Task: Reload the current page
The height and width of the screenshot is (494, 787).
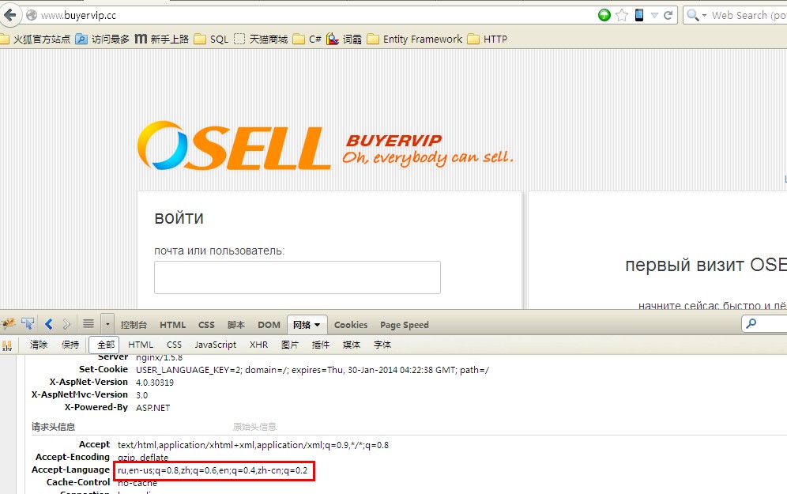Action: [x=668, y=16]
